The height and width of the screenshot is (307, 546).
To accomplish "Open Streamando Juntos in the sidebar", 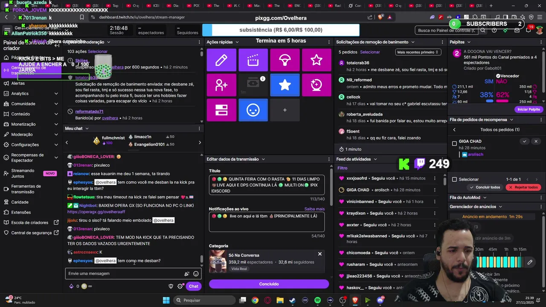I will click(30, 173).
